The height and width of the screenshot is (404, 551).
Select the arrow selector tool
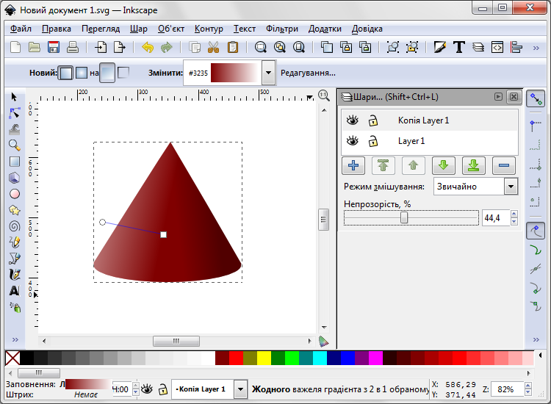tap(14, 97)
